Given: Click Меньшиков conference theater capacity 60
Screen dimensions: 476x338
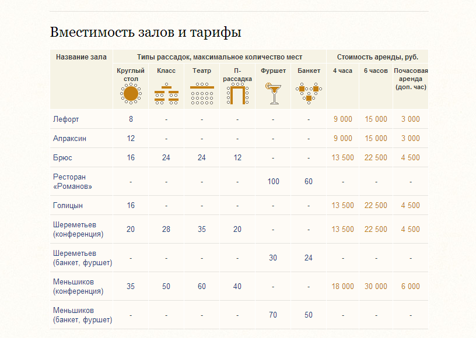Looking at the screenshot, I should [202, 287].
